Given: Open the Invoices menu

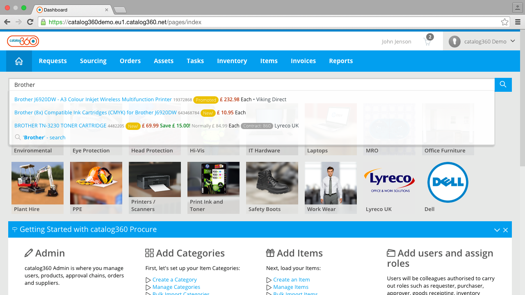Looking at the screenshot, I should click(x=304, y=61).
